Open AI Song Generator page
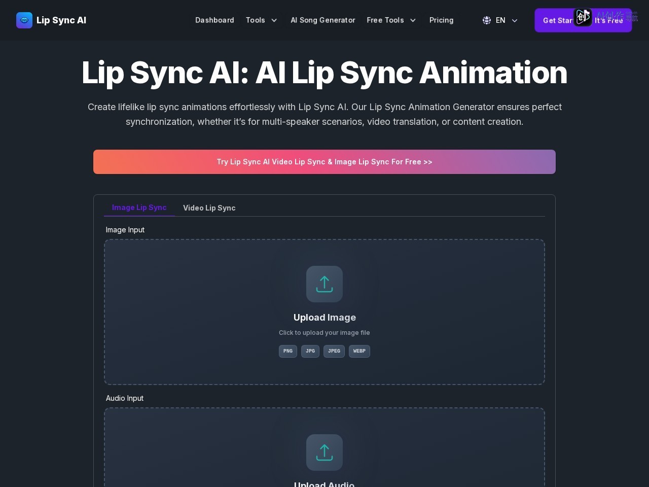The height and width of the screenshot is (487, 649). (x=323, y=20)
